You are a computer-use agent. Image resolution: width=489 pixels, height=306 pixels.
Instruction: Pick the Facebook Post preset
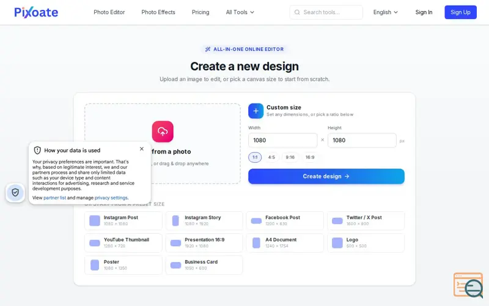coord(285,220)
